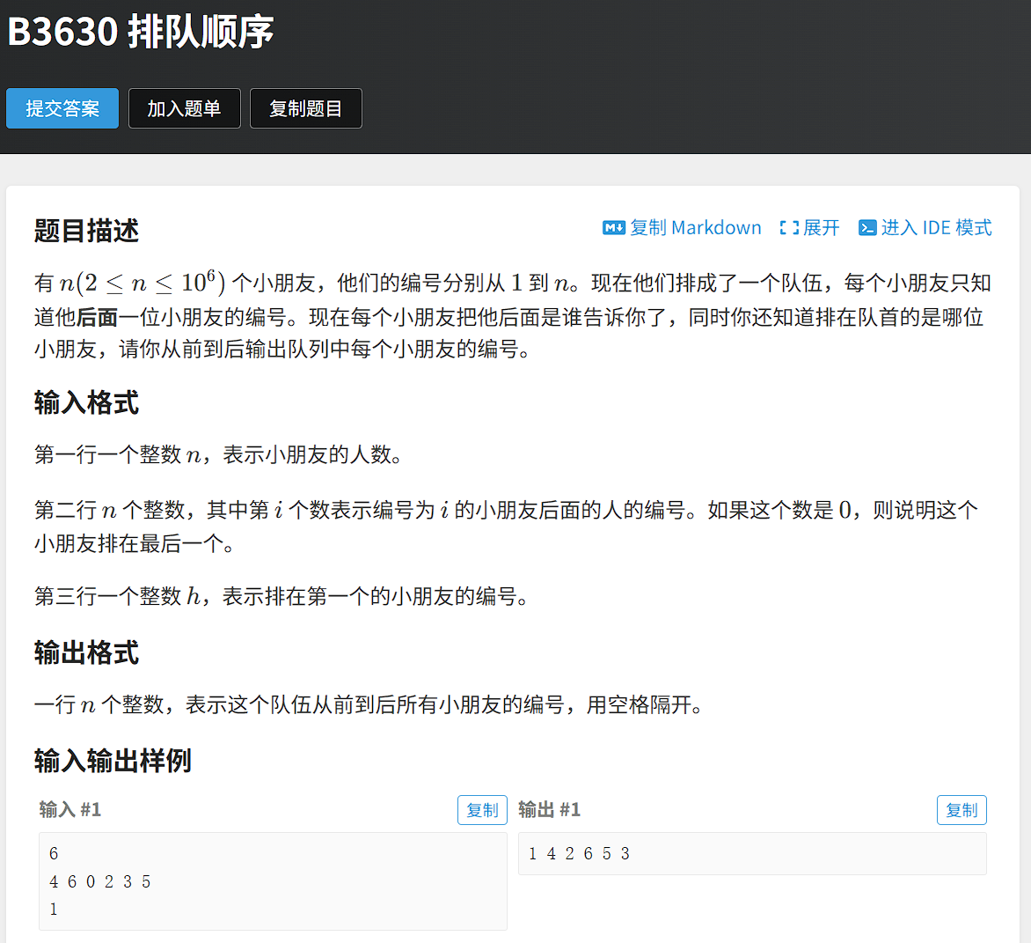Enter IDE mode via 进入 IDE 模式 text

936,228
